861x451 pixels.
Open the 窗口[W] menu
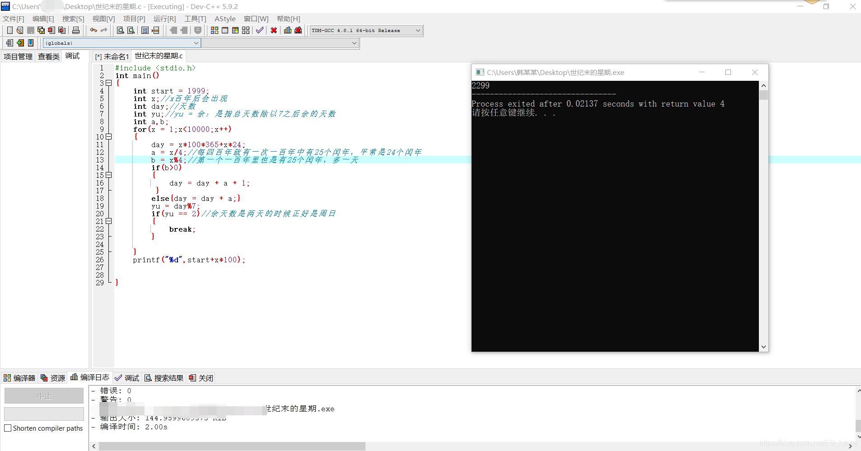(256, 19)
